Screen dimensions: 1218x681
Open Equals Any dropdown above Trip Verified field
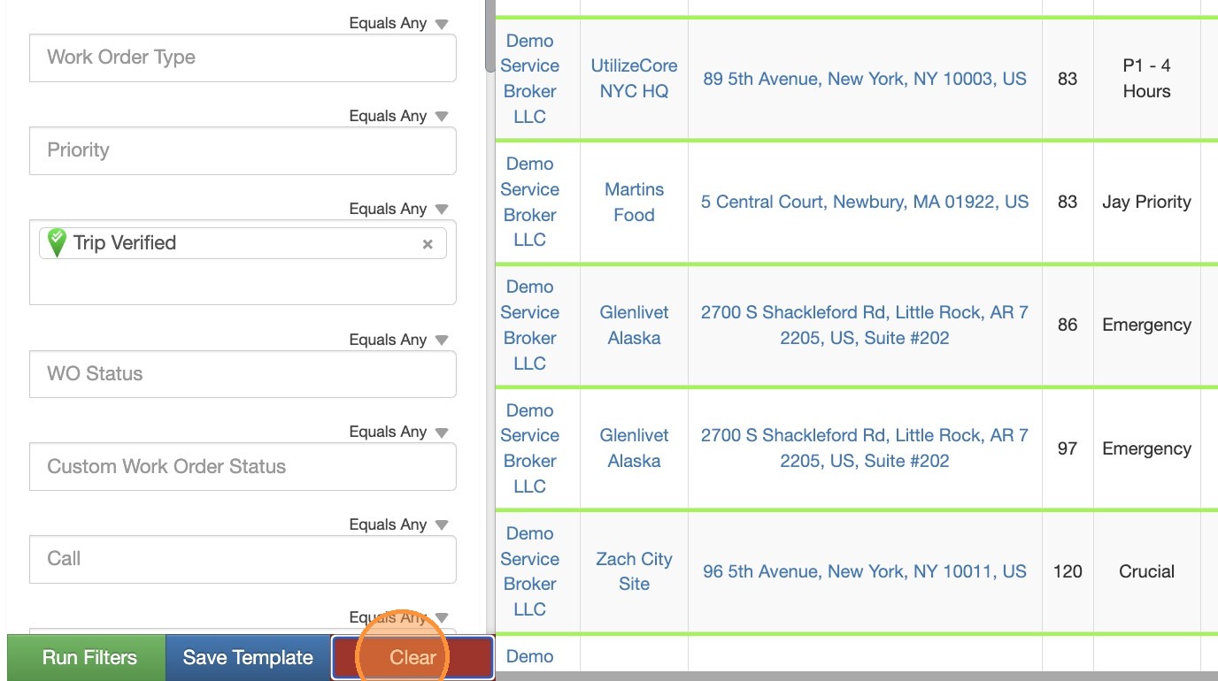(398, 209)
